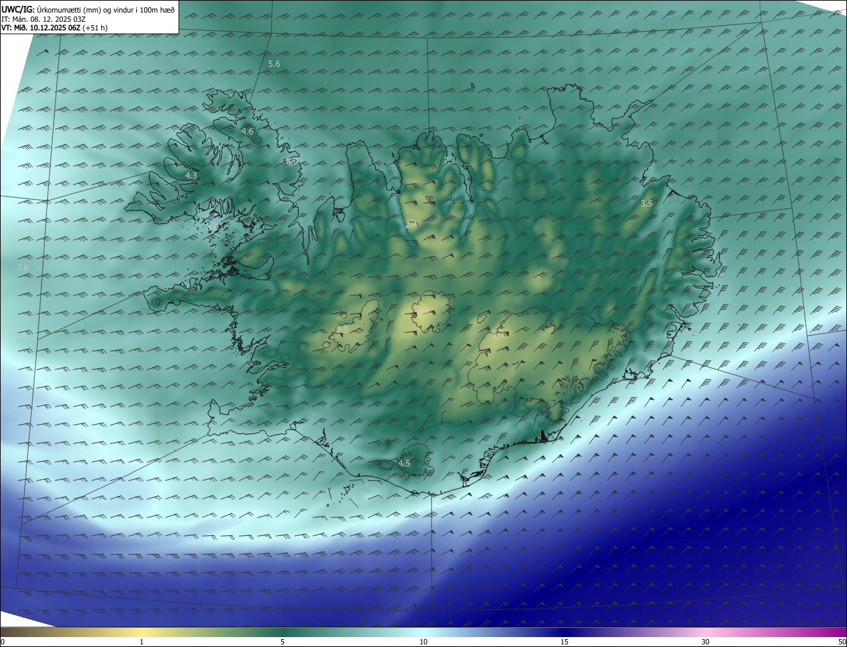Click the 2.4 value label in the north
The width and height of the screenshot is (847, 647).
pos(411,226)
